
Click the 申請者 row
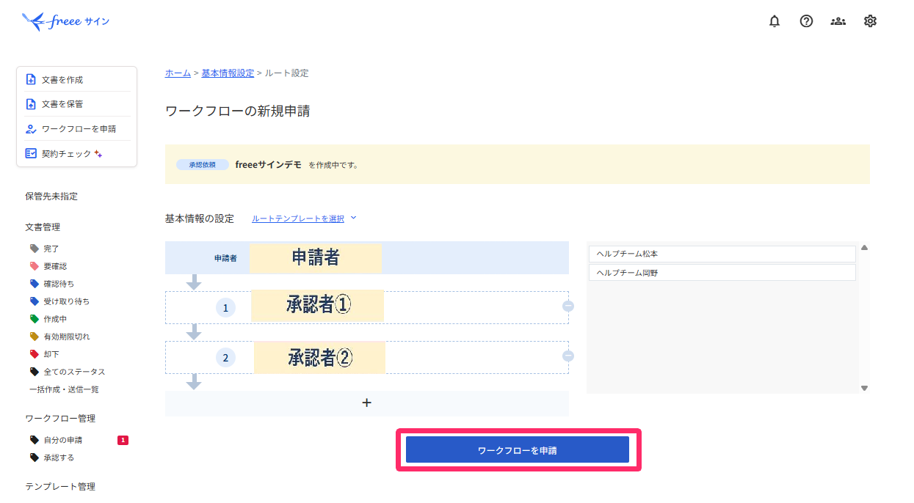pos(367,258)
